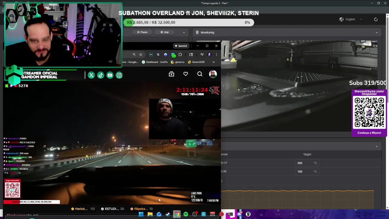Refresh the printer page with reload icon
389x219 pixels.
click(x=376, y=19)
